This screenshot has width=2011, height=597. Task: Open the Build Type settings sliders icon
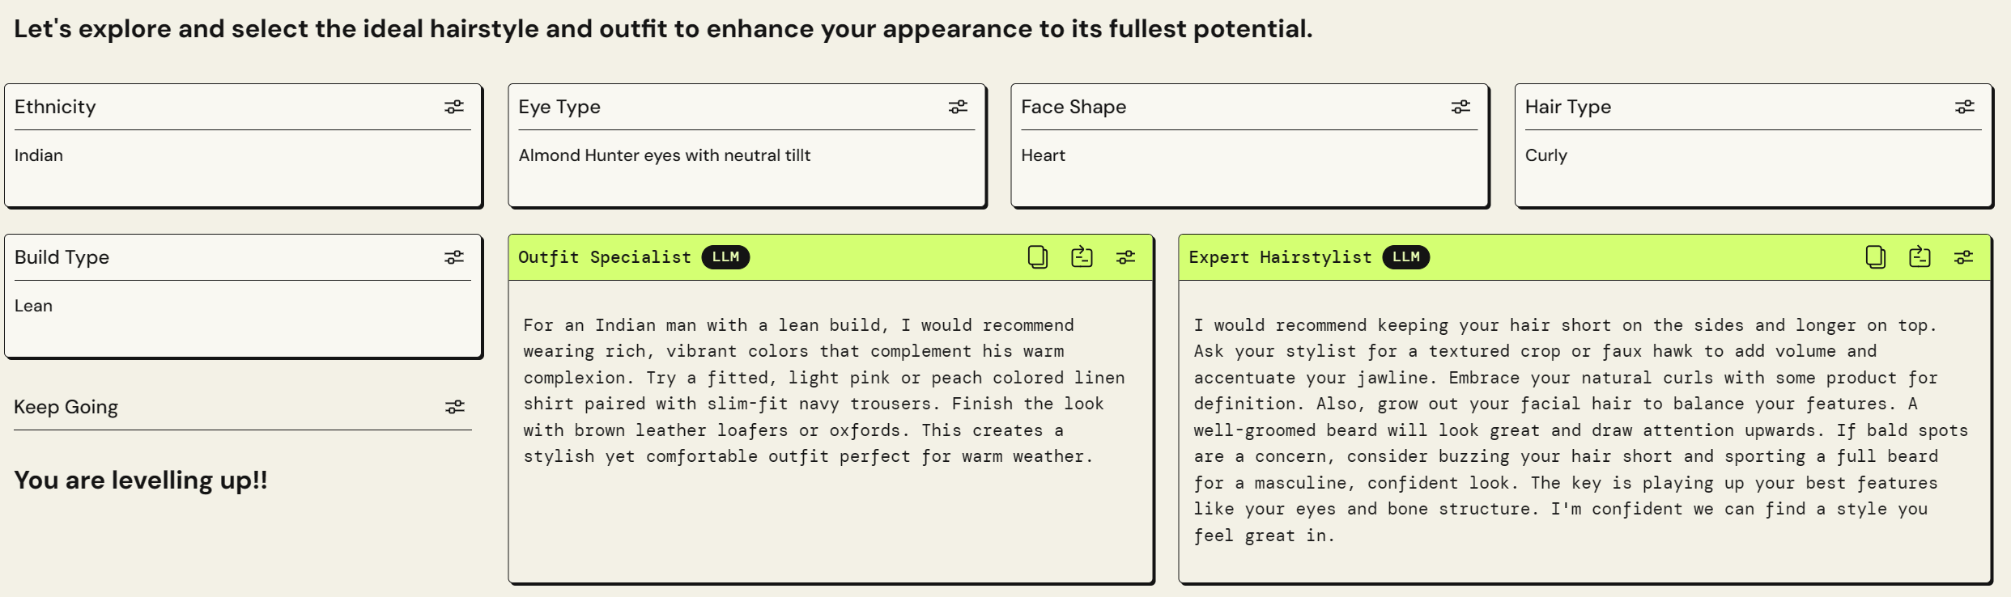(x=454, y=257)
